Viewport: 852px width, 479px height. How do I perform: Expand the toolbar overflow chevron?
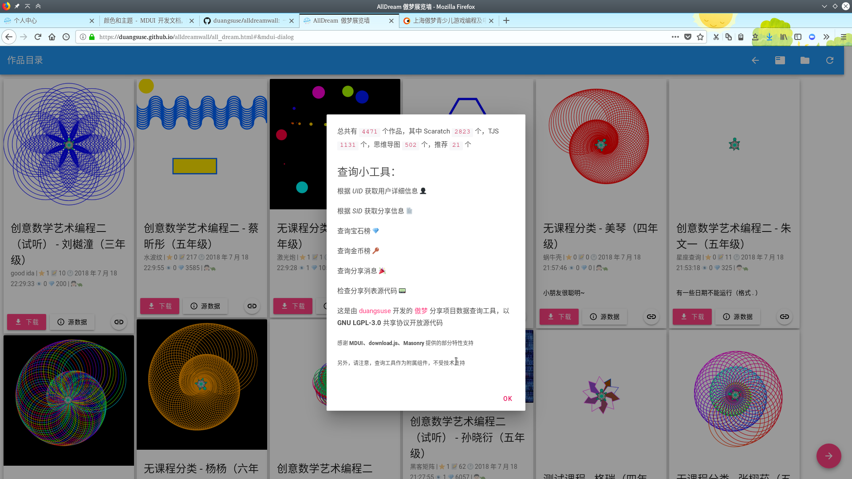(826, 37)
